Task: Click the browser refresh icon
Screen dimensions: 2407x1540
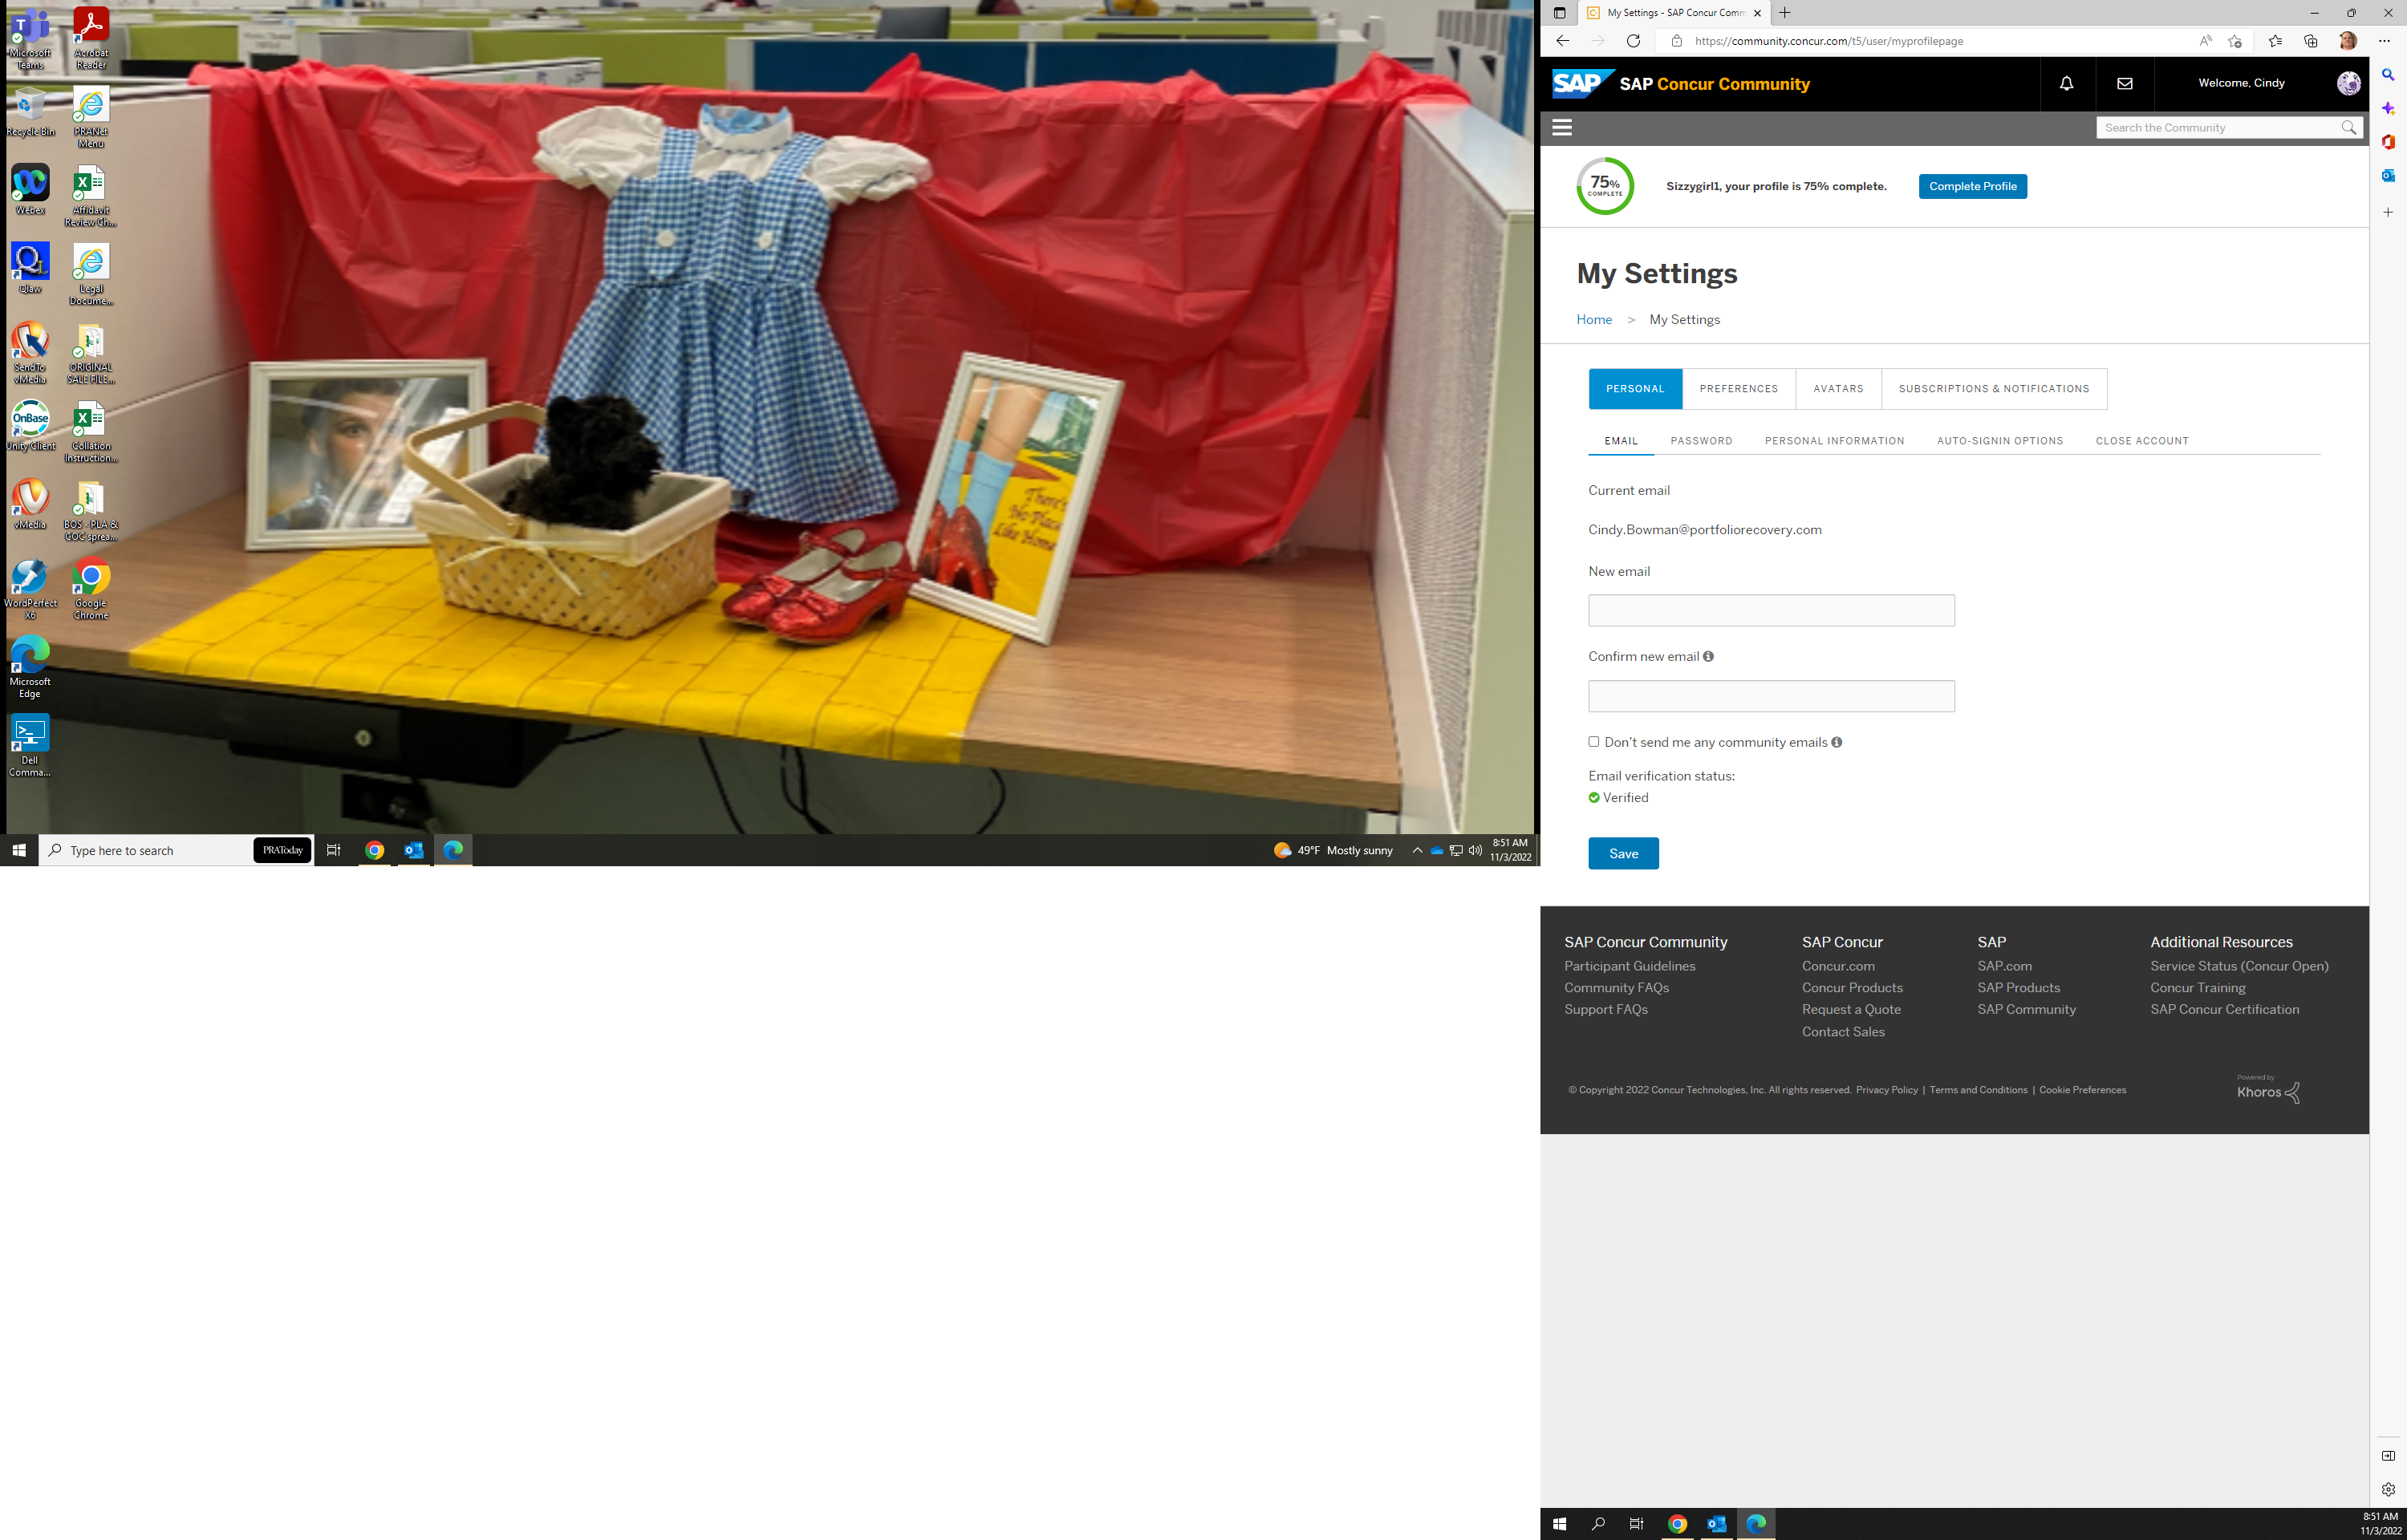Action: pos(1633,41)
